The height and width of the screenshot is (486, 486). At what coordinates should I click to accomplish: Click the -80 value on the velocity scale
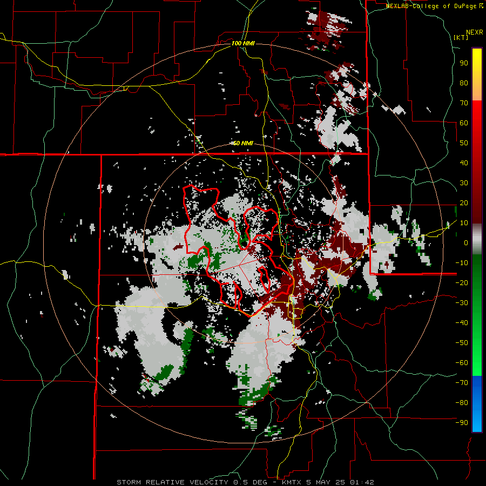click(462, 403)
